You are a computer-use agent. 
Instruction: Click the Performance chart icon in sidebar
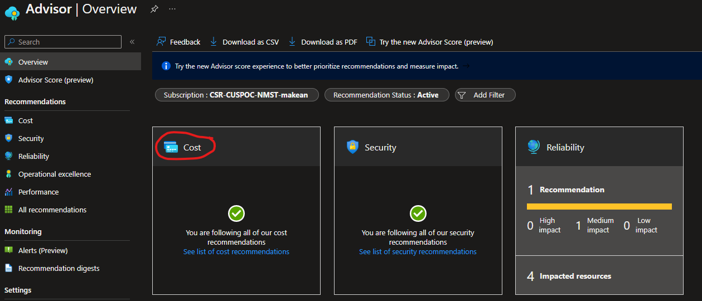(x=8, y=192)
